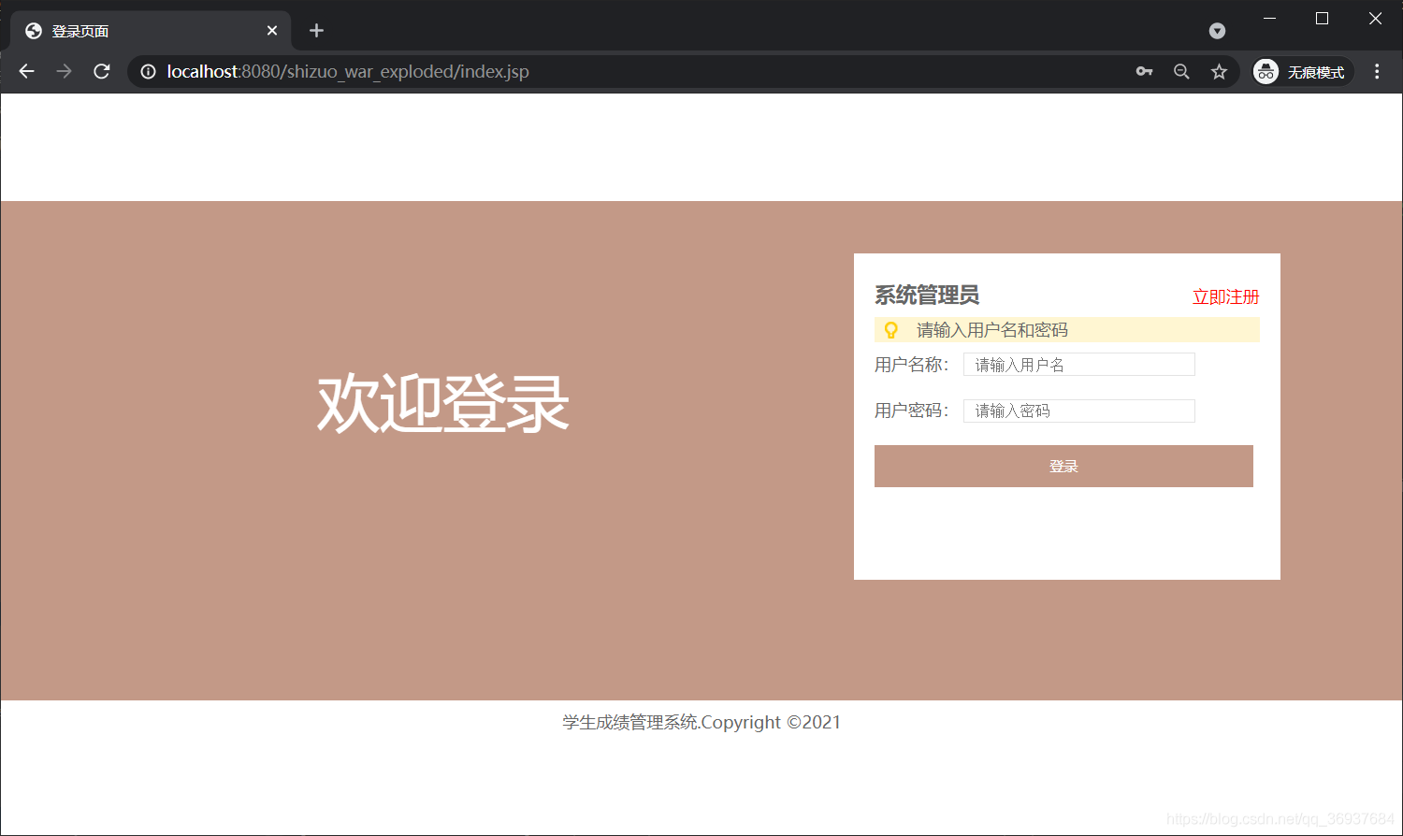Click the address bar URL
The image size is (1403, 836).
pos(348,71)
